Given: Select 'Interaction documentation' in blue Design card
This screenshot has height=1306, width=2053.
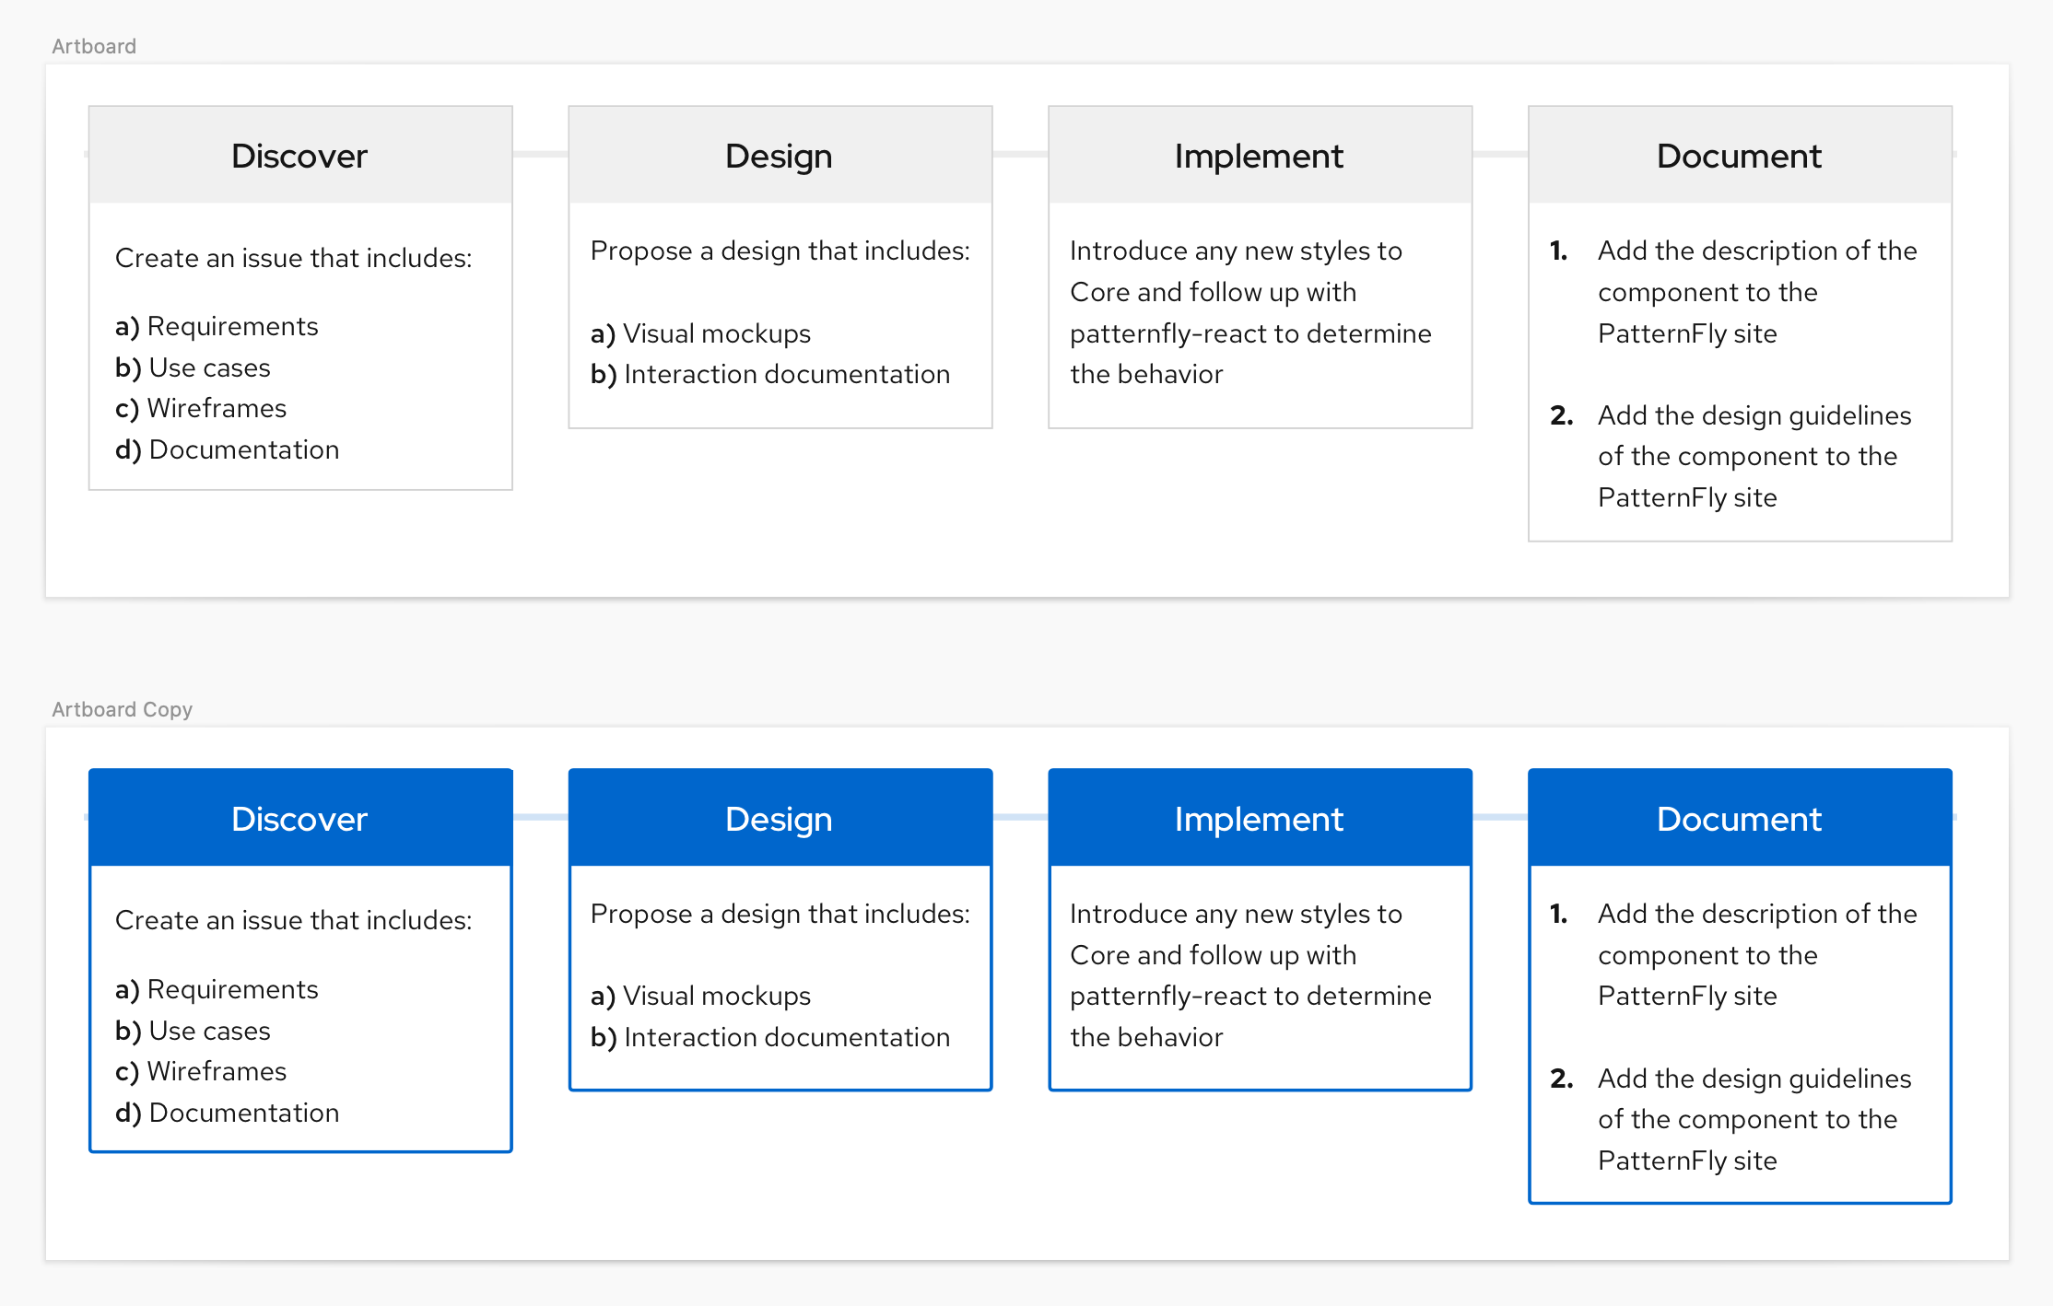Looking at the screenshot, I should pyautogui.click(x=786, y=1037).
